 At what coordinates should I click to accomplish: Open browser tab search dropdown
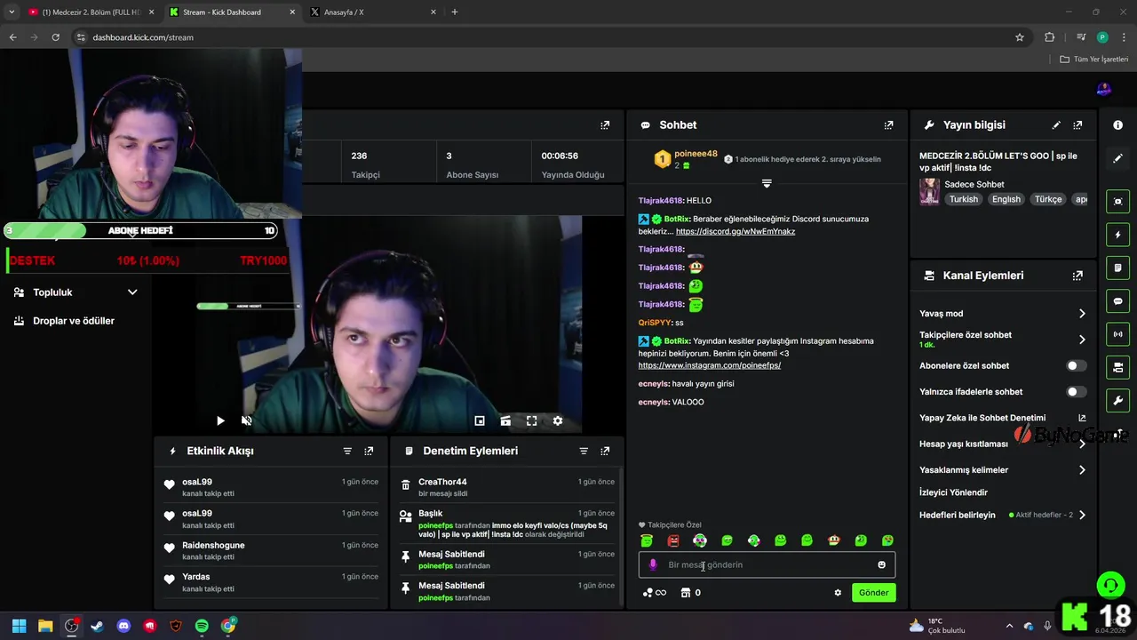click(x=12, y=12)
